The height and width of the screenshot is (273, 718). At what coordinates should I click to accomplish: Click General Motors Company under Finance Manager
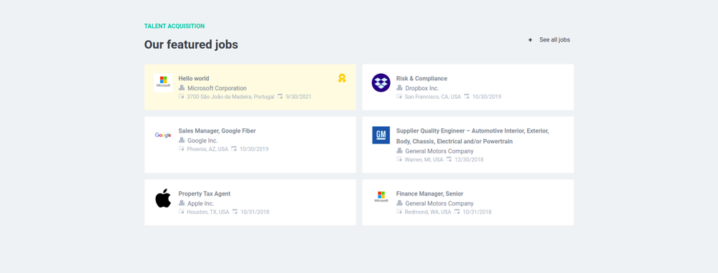point(439,203)
